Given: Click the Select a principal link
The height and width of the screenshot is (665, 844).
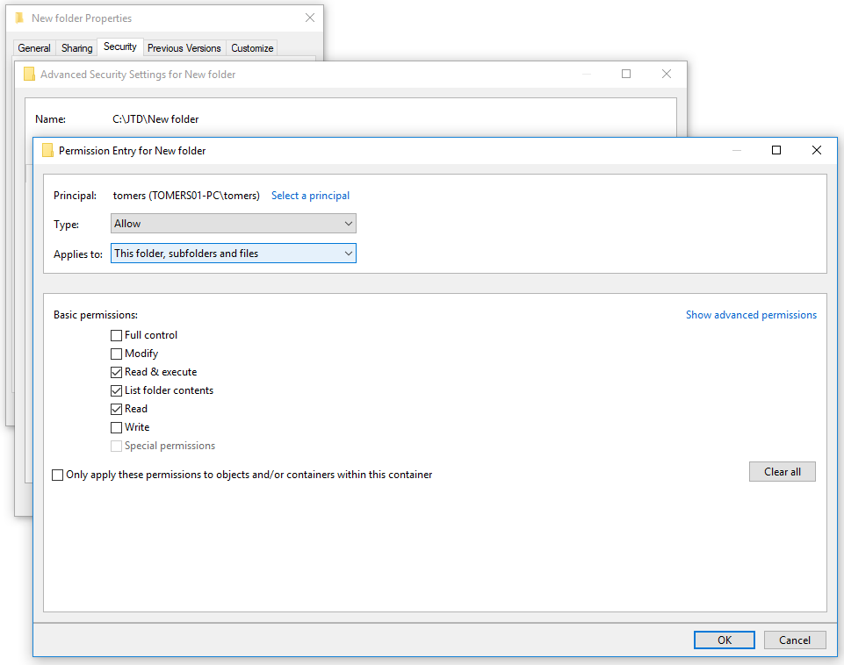Looking at the screenshot, I should tap(310, 196).
